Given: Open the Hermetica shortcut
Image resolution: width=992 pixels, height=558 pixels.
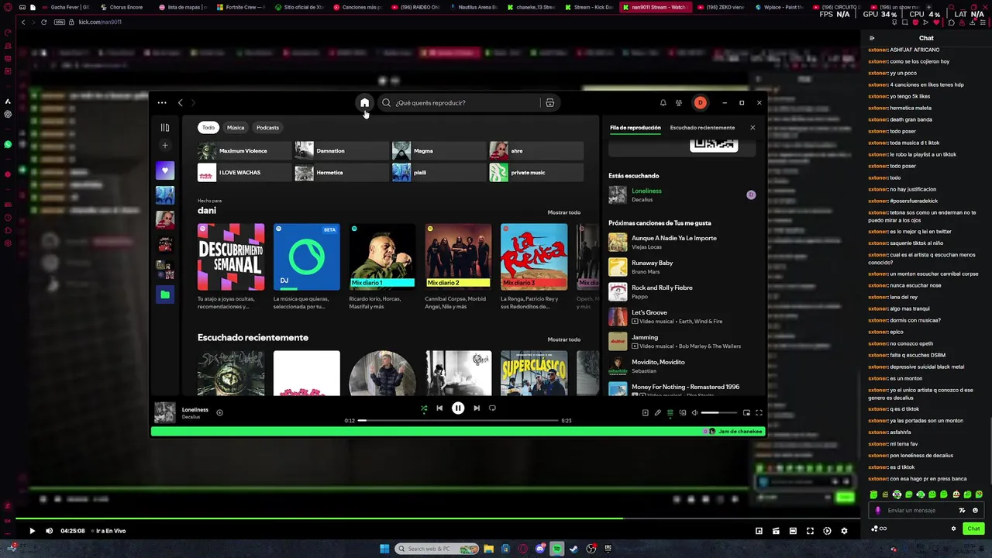Looking at the screenshot, I should pyautogui.click(x=342, y=172).
